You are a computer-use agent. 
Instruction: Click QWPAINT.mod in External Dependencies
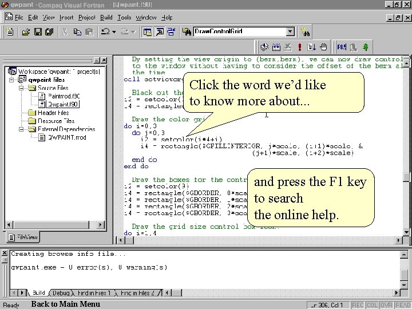tap(66, 137)
